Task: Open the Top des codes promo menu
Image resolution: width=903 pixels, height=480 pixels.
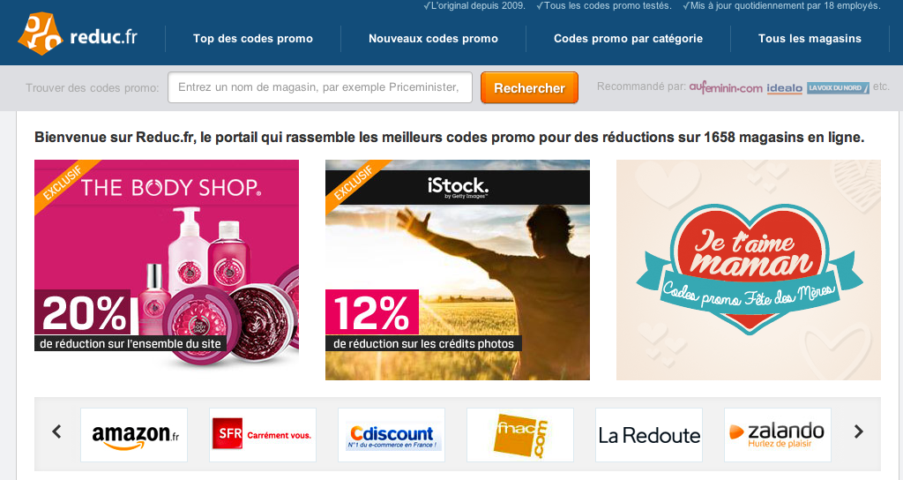Action: [x=253, y=39]
